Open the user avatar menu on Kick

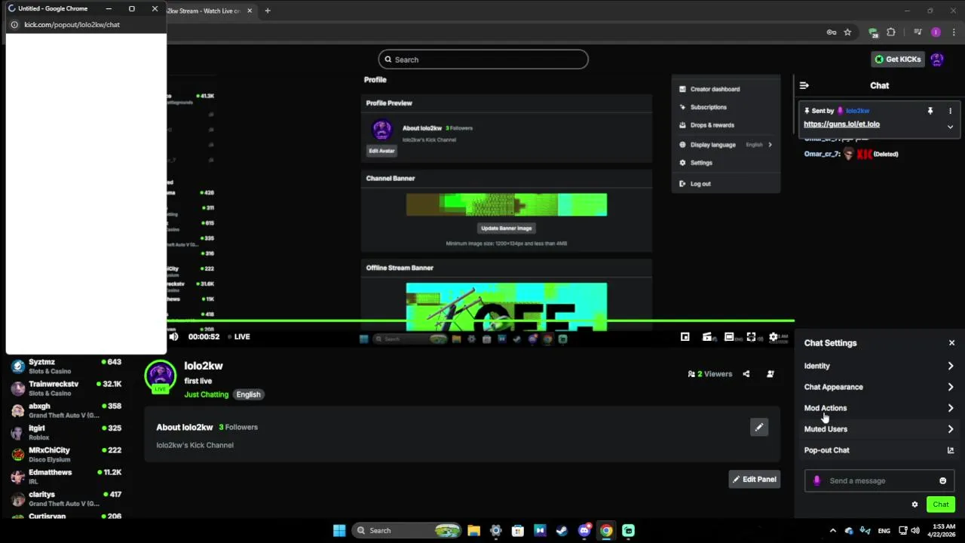[937, 59]
